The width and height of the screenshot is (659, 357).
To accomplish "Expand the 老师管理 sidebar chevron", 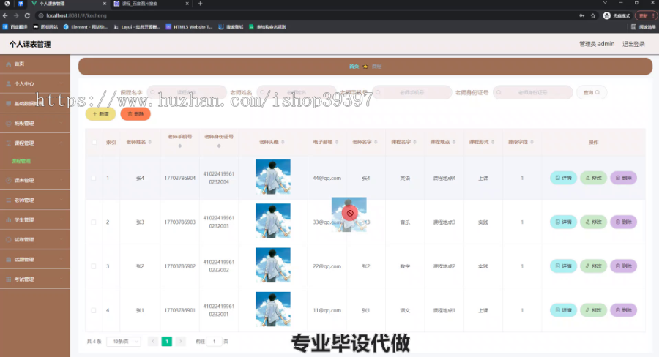I will [62, 200].
